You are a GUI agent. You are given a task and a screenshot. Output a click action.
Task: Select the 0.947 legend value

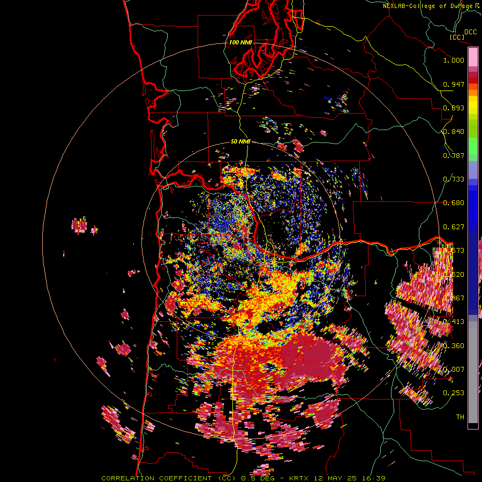[x=454, y=84]
